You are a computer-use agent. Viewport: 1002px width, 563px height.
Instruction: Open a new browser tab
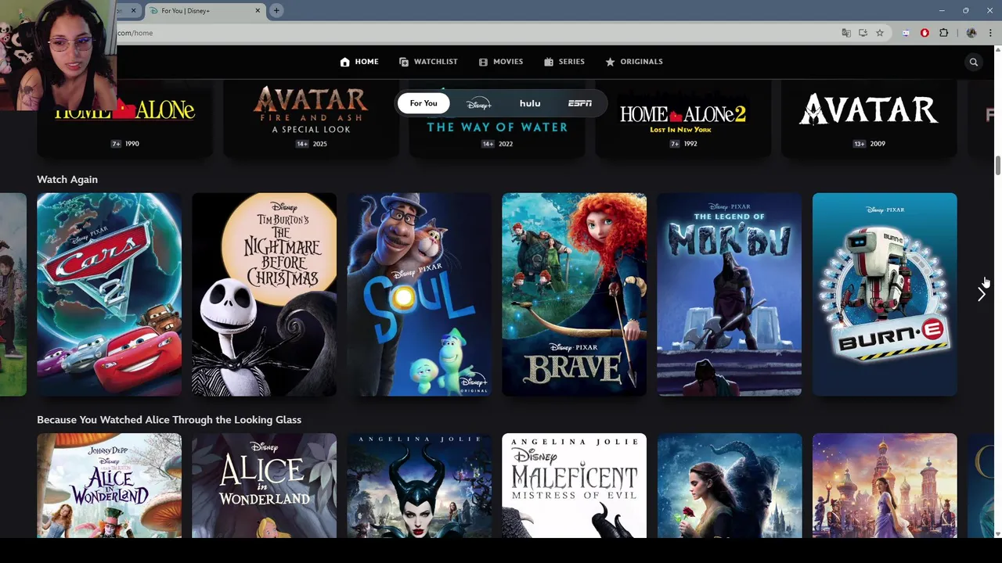[276, 10]
